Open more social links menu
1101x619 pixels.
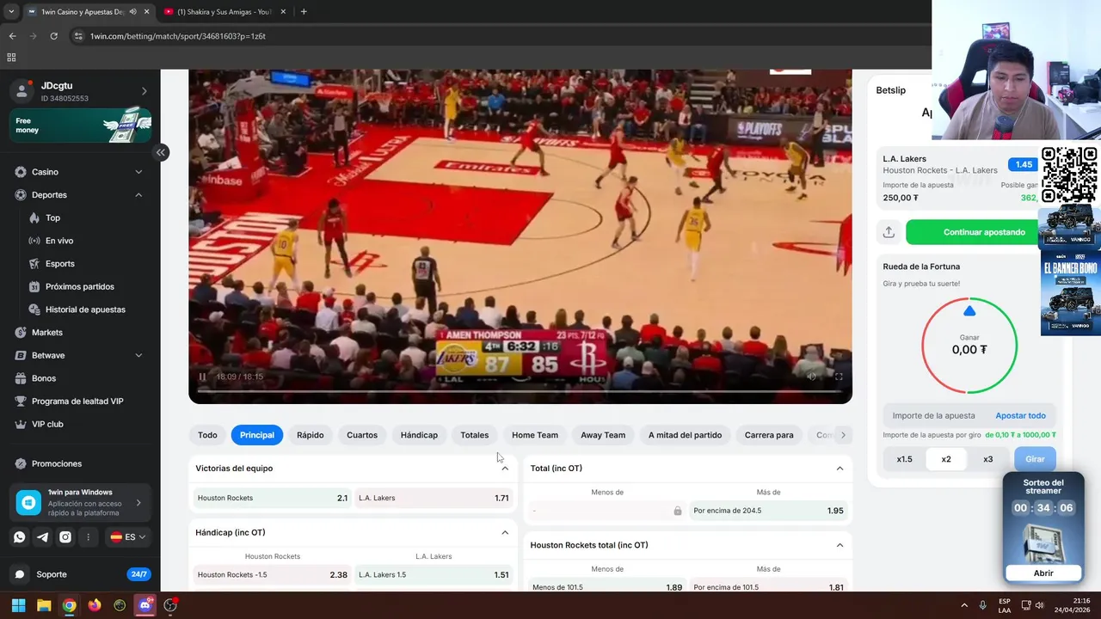coord(88,536)
